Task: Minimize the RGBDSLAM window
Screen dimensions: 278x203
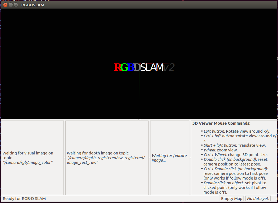Action: coord(11,5)
